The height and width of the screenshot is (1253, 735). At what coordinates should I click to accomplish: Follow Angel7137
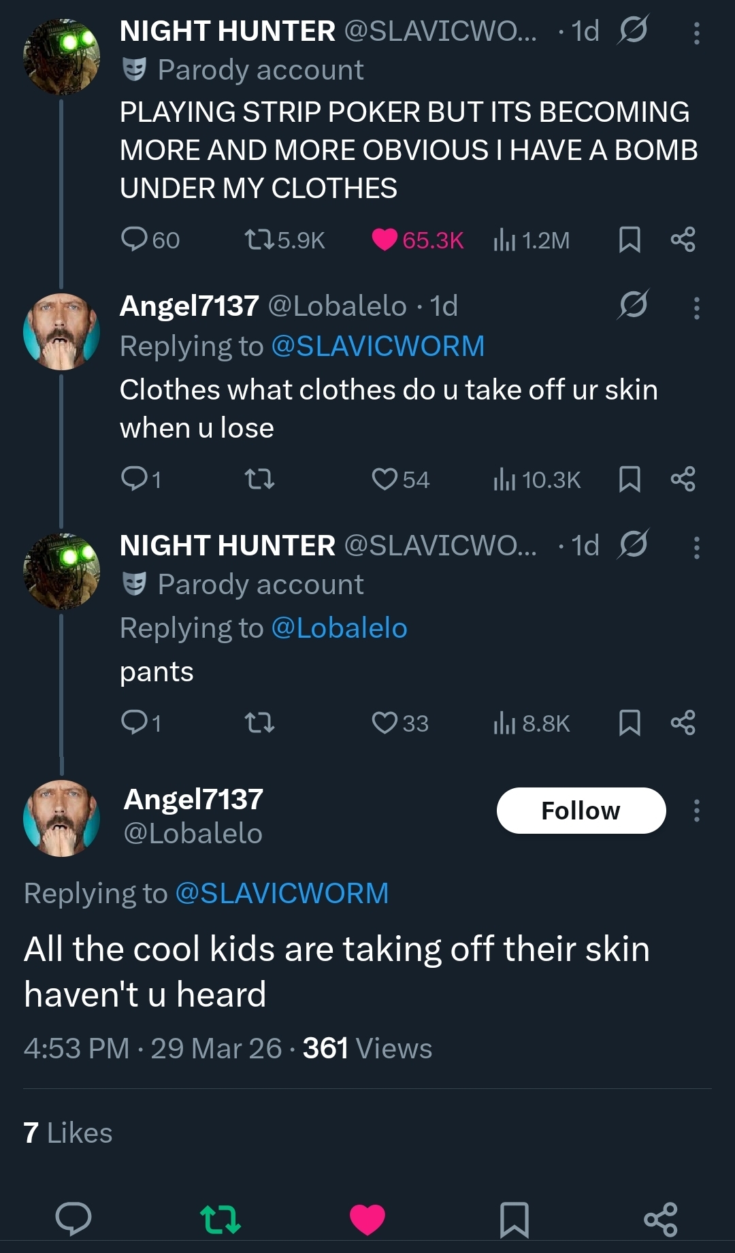point(581,811)
